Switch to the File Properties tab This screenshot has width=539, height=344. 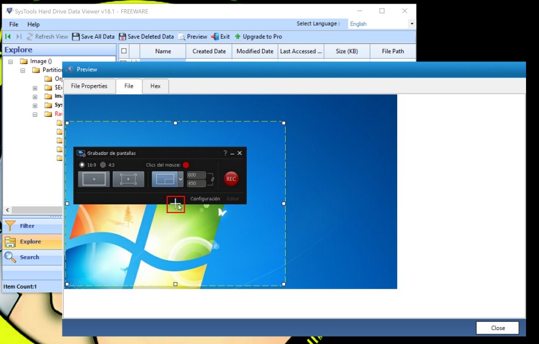pos(89,86)
